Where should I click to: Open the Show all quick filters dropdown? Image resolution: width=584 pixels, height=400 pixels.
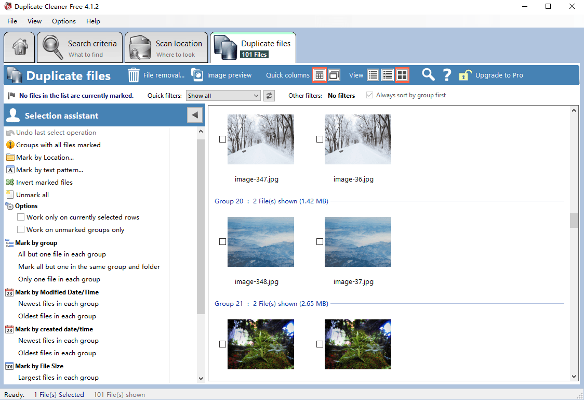pyautogui.click(x=223, y=95)
